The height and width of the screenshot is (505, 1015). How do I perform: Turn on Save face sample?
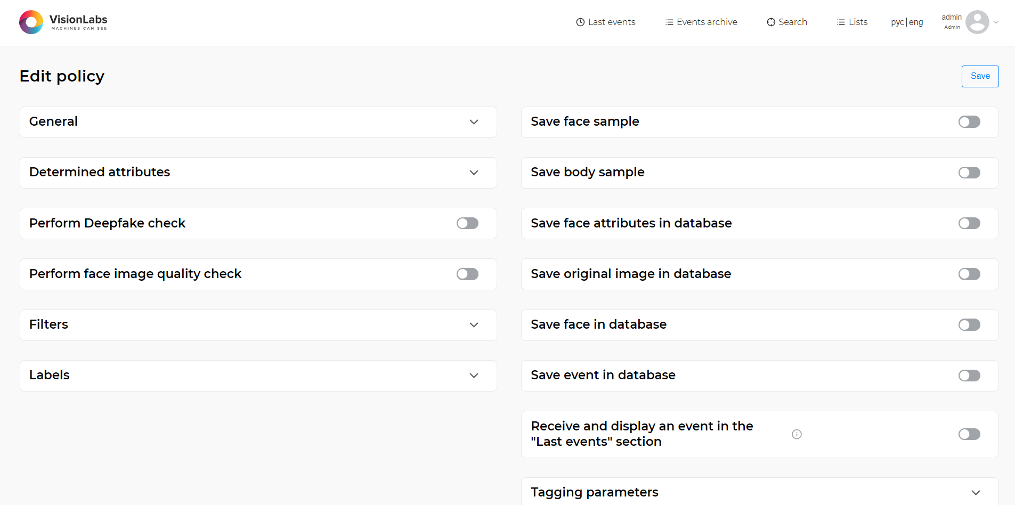[x=969, y=122]
